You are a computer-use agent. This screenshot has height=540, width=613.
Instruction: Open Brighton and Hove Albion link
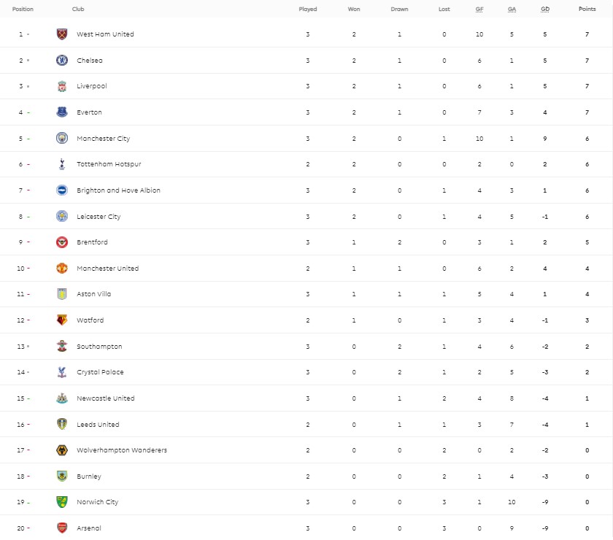[118, 190]
